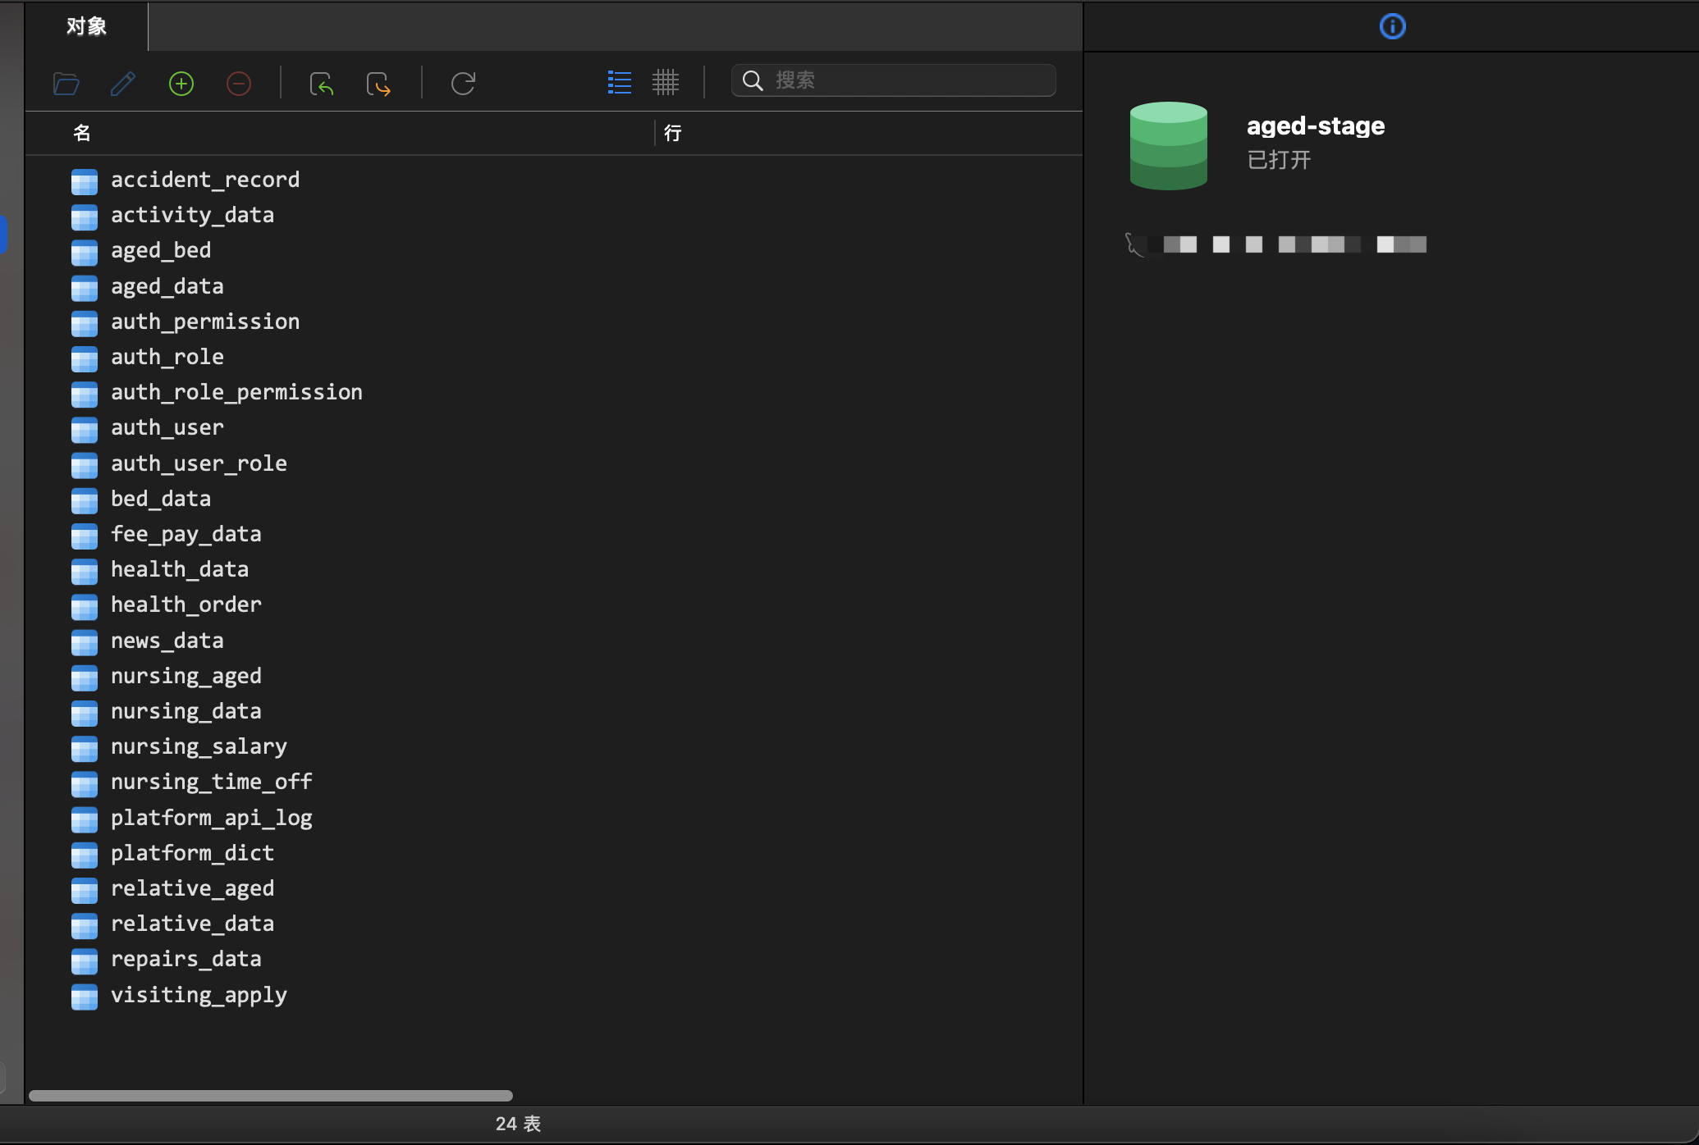The width and height of the screenshot is (1699, 1145).
Task: Open the info panel icon
Action: click(1392, 26)
